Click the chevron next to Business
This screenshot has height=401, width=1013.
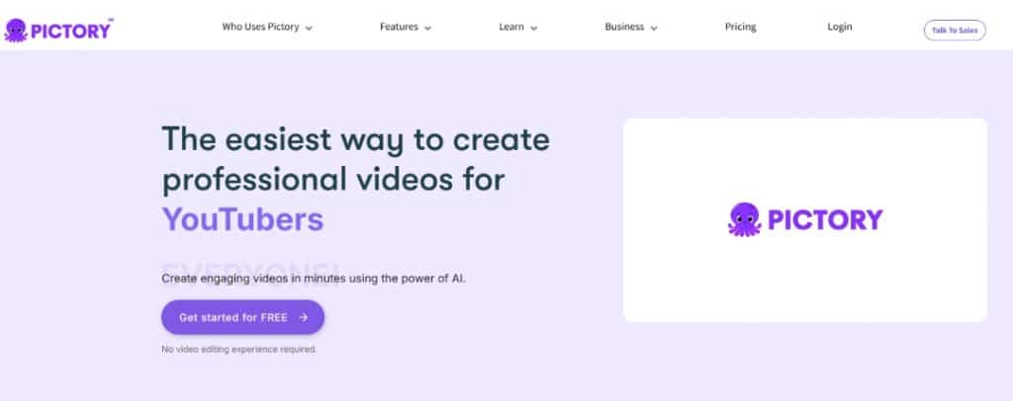pyautogui.click(x=655, y=29)
